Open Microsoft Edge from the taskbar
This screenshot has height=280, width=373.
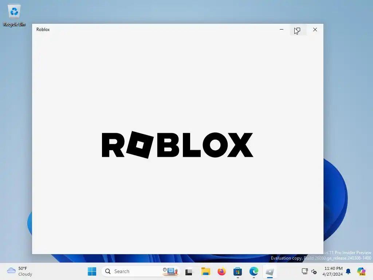coord(254,271)
